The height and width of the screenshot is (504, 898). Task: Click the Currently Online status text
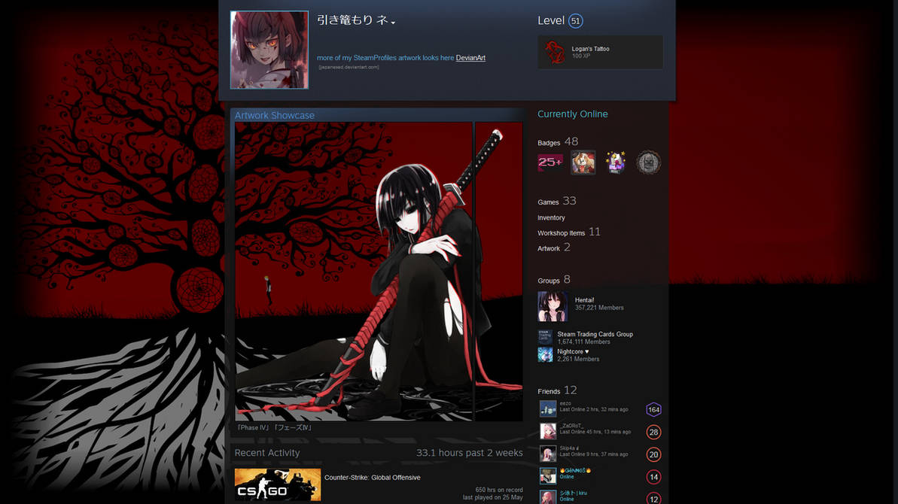pyautogui.click(x=573, y=114)
